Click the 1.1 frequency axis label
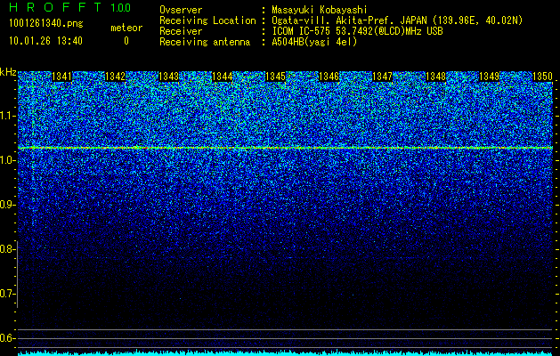 [x=8, y=116]
